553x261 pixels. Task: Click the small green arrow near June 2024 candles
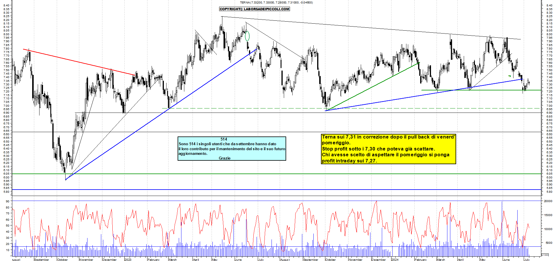pyautogui.click(x=510, y=76)
